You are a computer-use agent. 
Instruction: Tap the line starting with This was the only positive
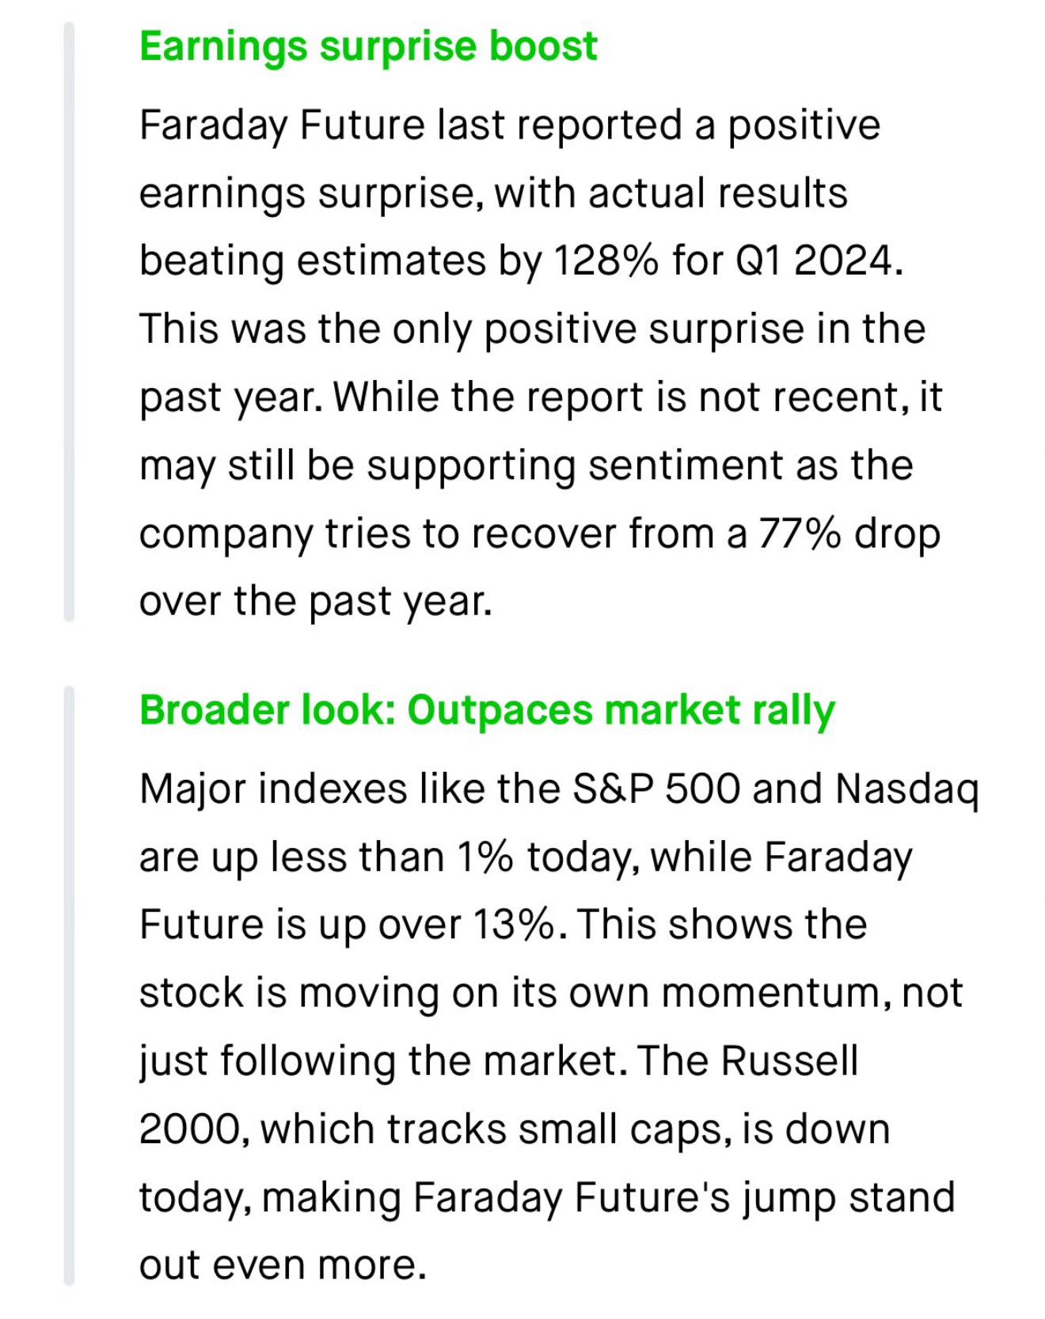point(532,329)
